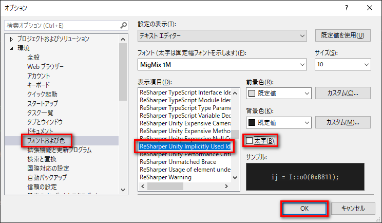382x223 pixels.
Task: Click display items list scroll up arrow
Action: coord(235,93)
